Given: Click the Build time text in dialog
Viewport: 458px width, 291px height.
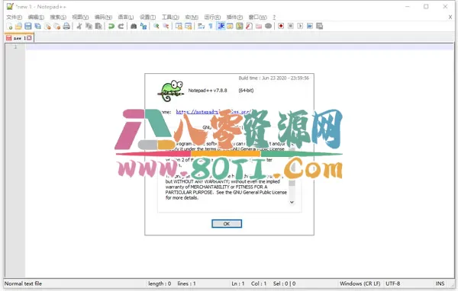Looking at the screenshot, I should coord(274,78).
